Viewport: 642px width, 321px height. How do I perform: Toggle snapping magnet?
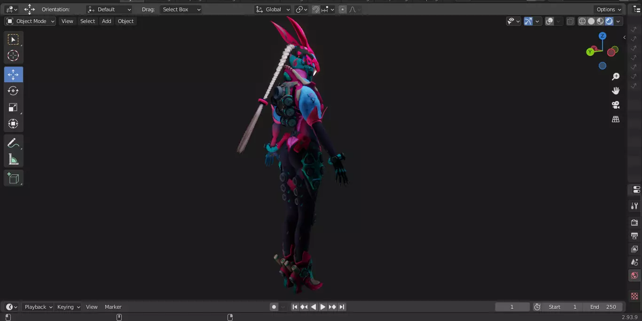pyautogui.click(x=316, y=9)
